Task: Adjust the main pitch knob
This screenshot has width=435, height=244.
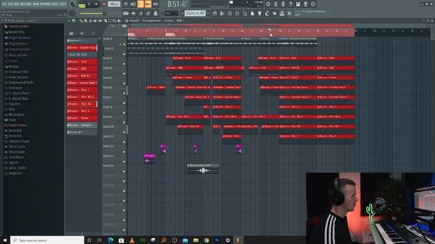Action: (x=72, y=14)
